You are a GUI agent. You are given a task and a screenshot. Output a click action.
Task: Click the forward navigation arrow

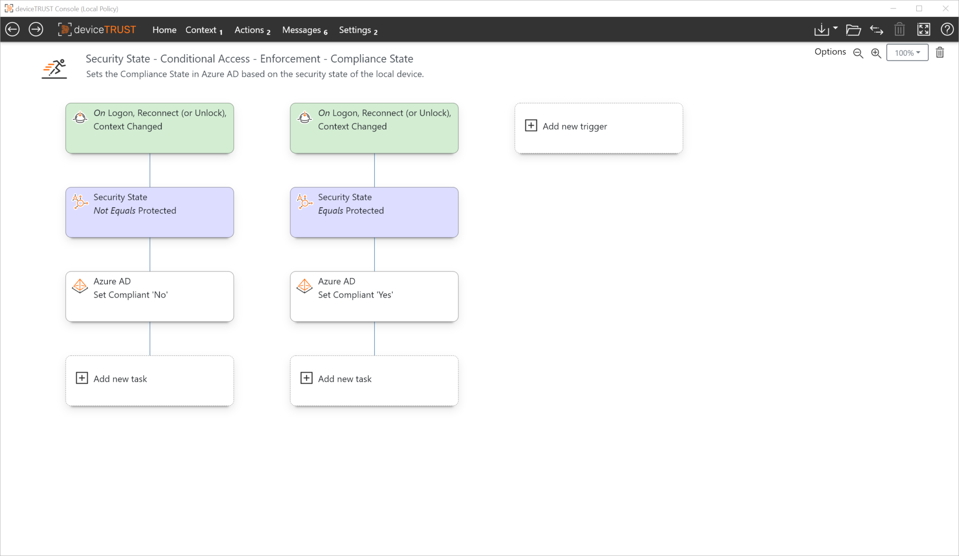(36, 29)
